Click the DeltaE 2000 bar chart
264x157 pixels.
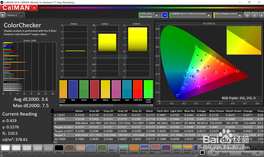pos(30,67)
